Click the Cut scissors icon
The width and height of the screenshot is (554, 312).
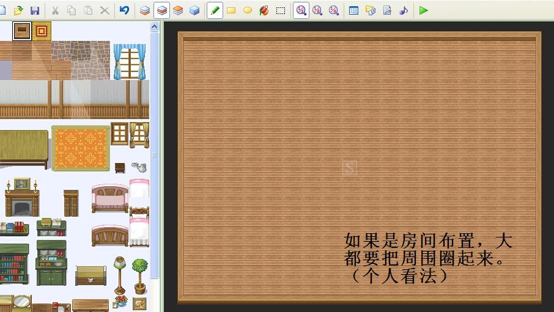(55, 10)
